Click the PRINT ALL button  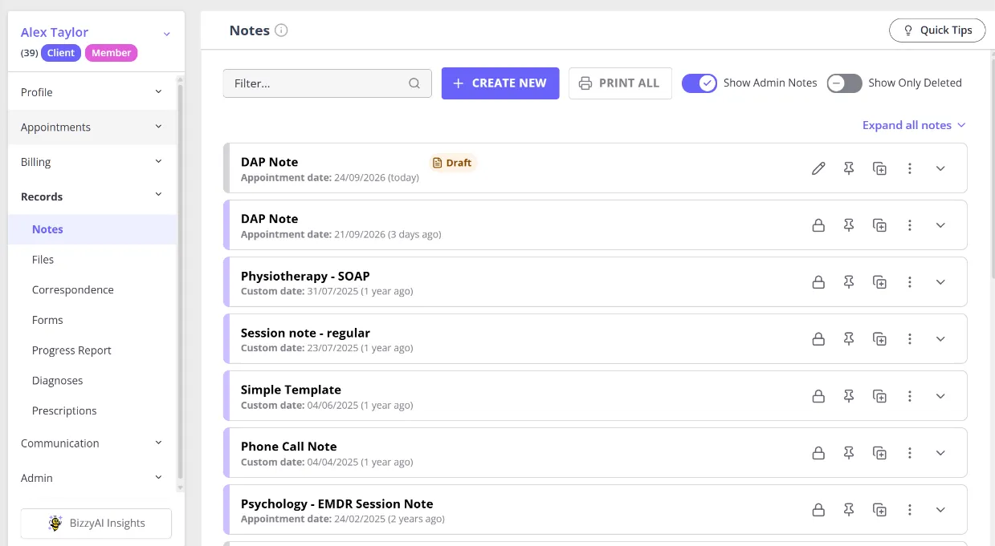coord(620,83)
